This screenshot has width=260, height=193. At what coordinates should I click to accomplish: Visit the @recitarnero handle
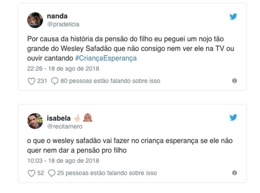coord(65,127)
